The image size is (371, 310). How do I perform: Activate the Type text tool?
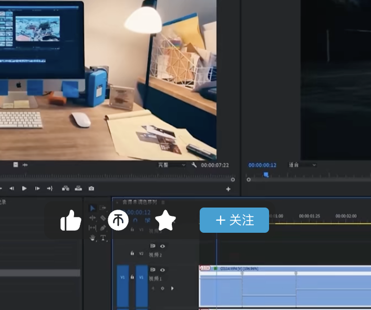pyautogui.click(x=103, y=238)
